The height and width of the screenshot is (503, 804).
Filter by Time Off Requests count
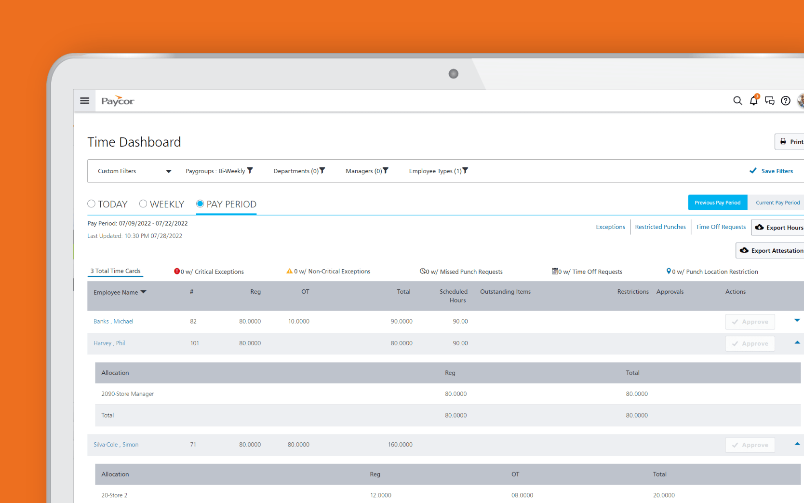tap(587, 272)
